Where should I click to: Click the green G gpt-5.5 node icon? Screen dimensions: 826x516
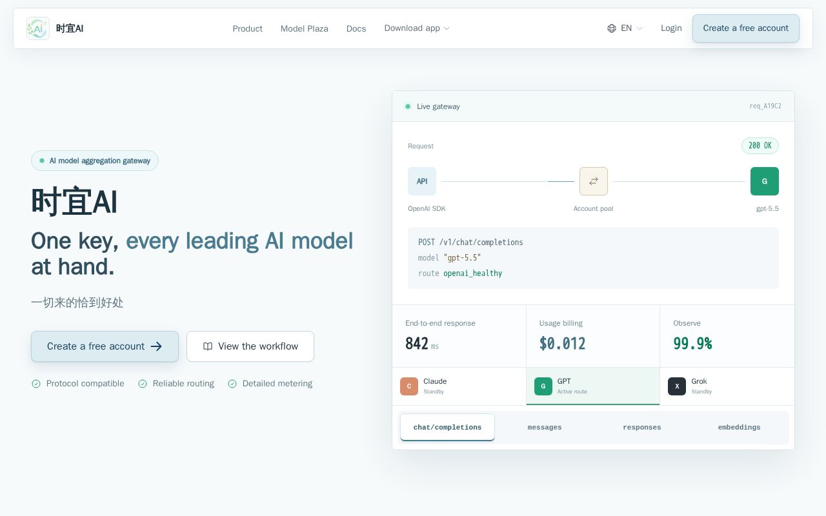point(765,181)
